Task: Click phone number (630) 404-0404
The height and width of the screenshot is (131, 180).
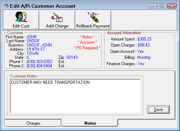Action: pyautogui.click(x=39, y=66)
